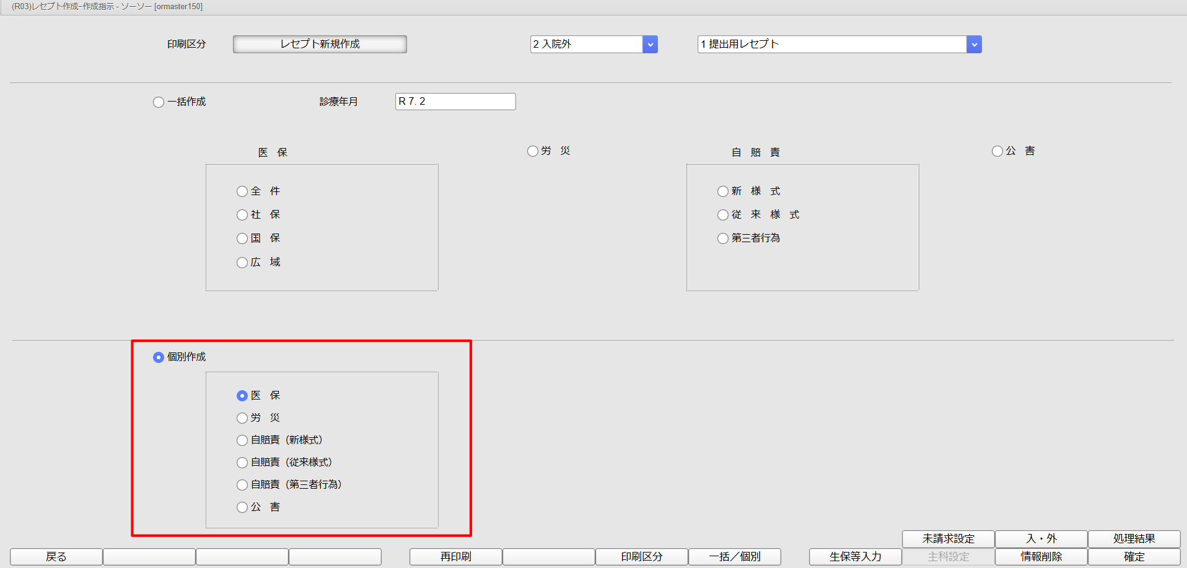Click the 診療年月 input field
This screenshot has height=568, width=1187.
[x=455, y=102]
